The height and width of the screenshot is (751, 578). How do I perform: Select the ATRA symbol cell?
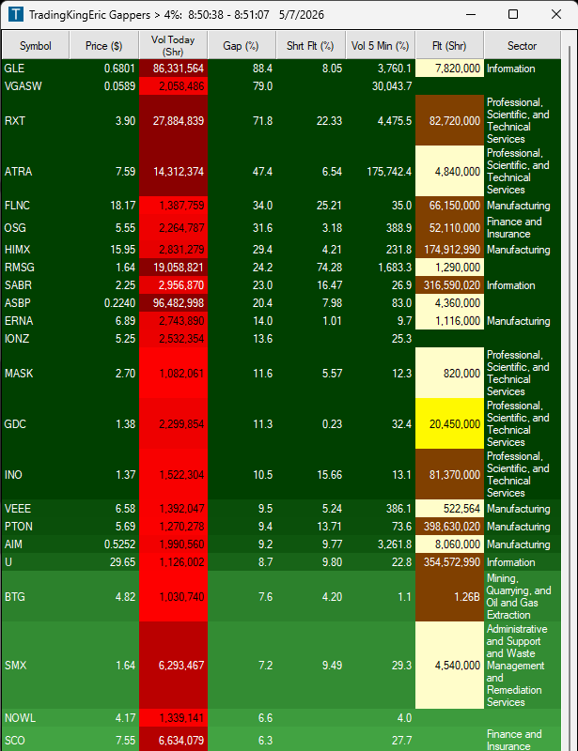tap(36, 171)
